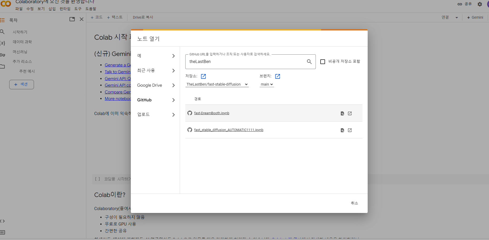
Task: Click the Colab logo
Action: click(x=6, y=4)
